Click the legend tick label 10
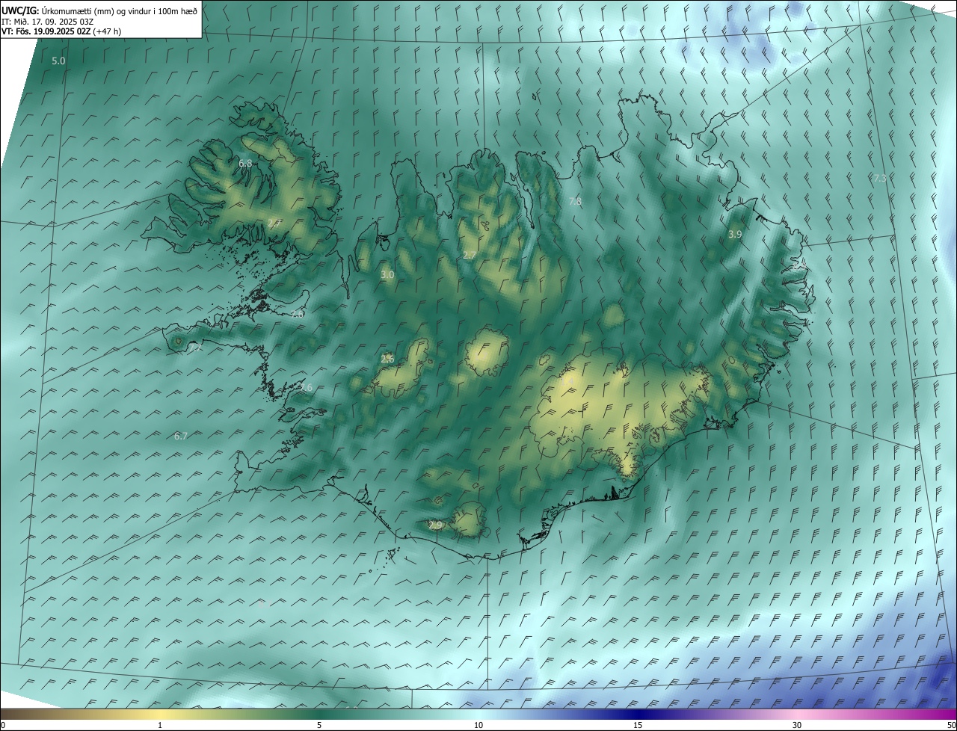957x731 pixels. click(478, 725)
